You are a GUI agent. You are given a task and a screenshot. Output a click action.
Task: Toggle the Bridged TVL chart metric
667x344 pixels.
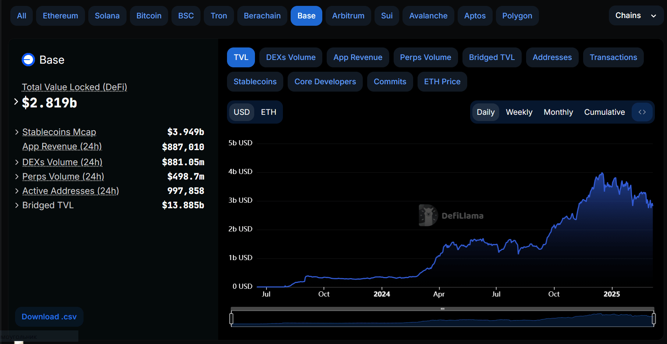tap(492, 57)
